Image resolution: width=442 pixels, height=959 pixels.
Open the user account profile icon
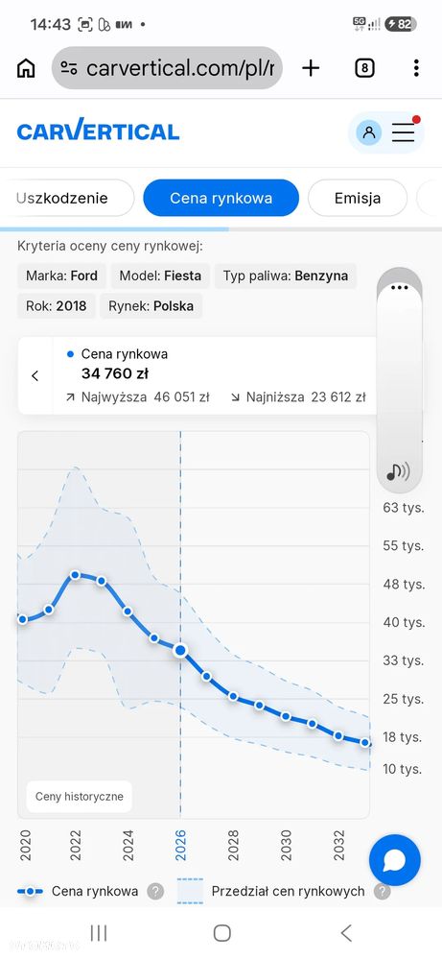[x=369, y=132]
